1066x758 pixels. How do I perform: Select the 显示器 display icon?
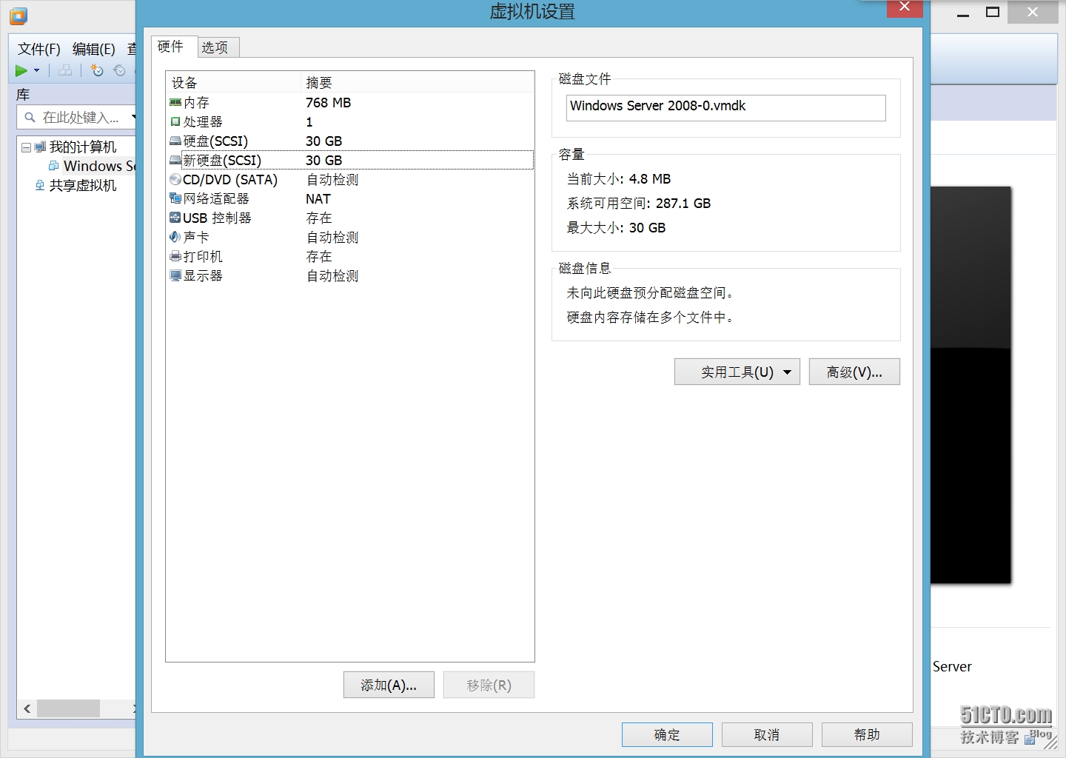pyautogui.click(x=175, y=275)
